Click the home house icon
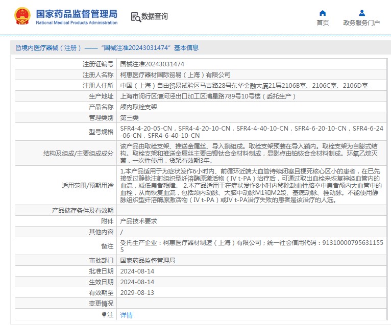 click(x=323, y=13)
